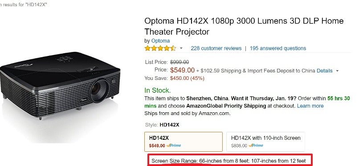The width and height of the screenshot is (359, 166).
Task: Click the Prime logo under $549.00
Action: 174,146
